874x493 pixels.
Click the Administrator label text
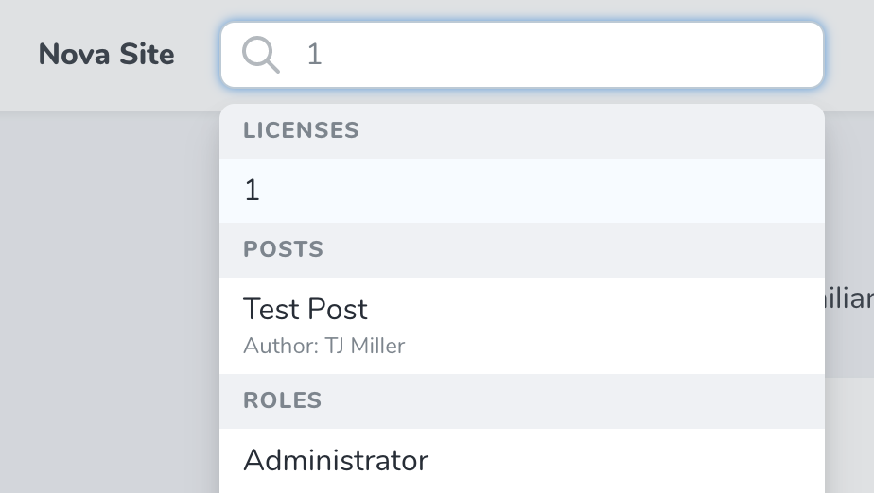coord(335,461)
